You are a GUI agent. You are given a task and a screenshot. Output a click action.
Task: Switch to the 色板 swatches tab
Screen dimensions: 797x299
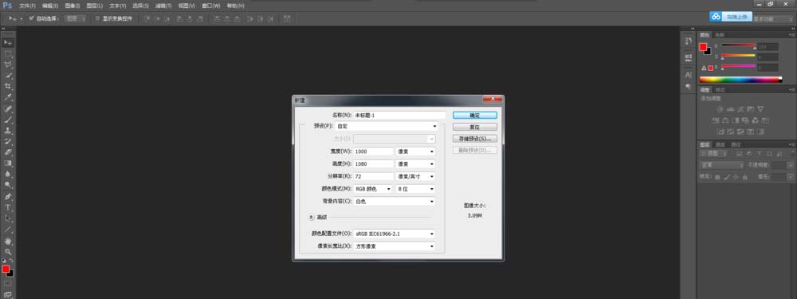[719, 35]
